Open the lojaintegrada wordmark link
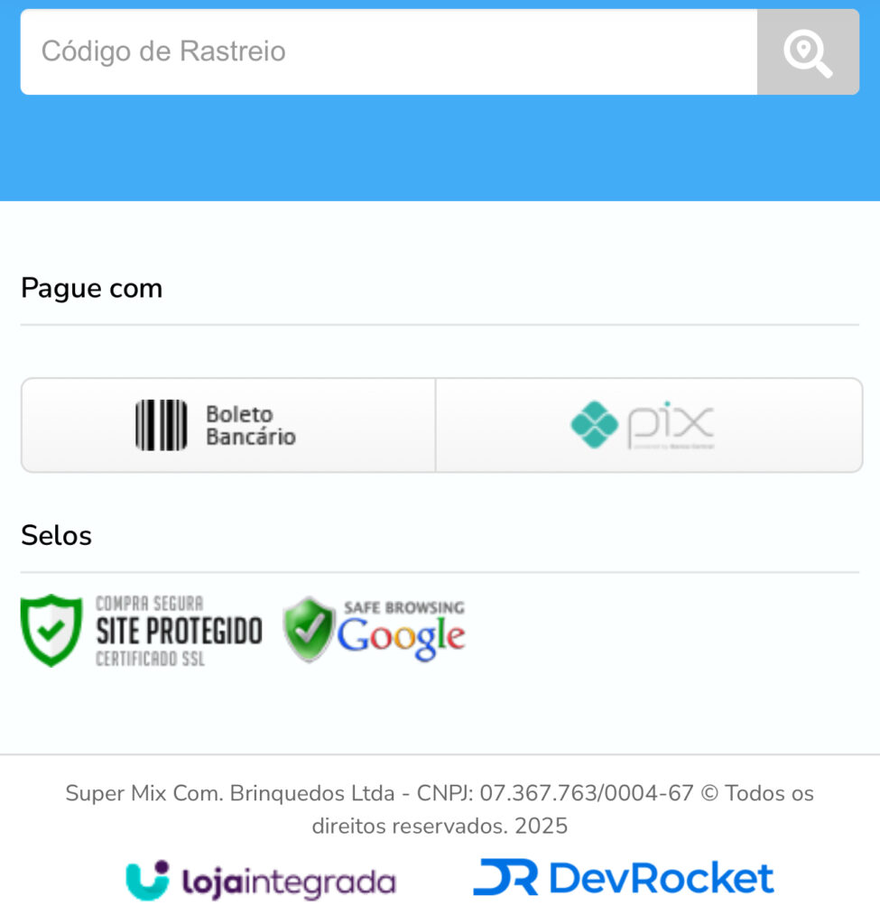 pyautogui.click(x=289, y=882)
